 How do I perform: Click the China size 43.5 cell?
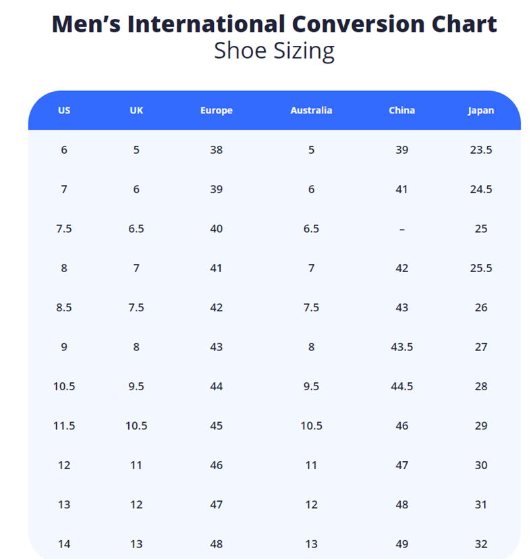pyautogui.click(x=401, y=347)
